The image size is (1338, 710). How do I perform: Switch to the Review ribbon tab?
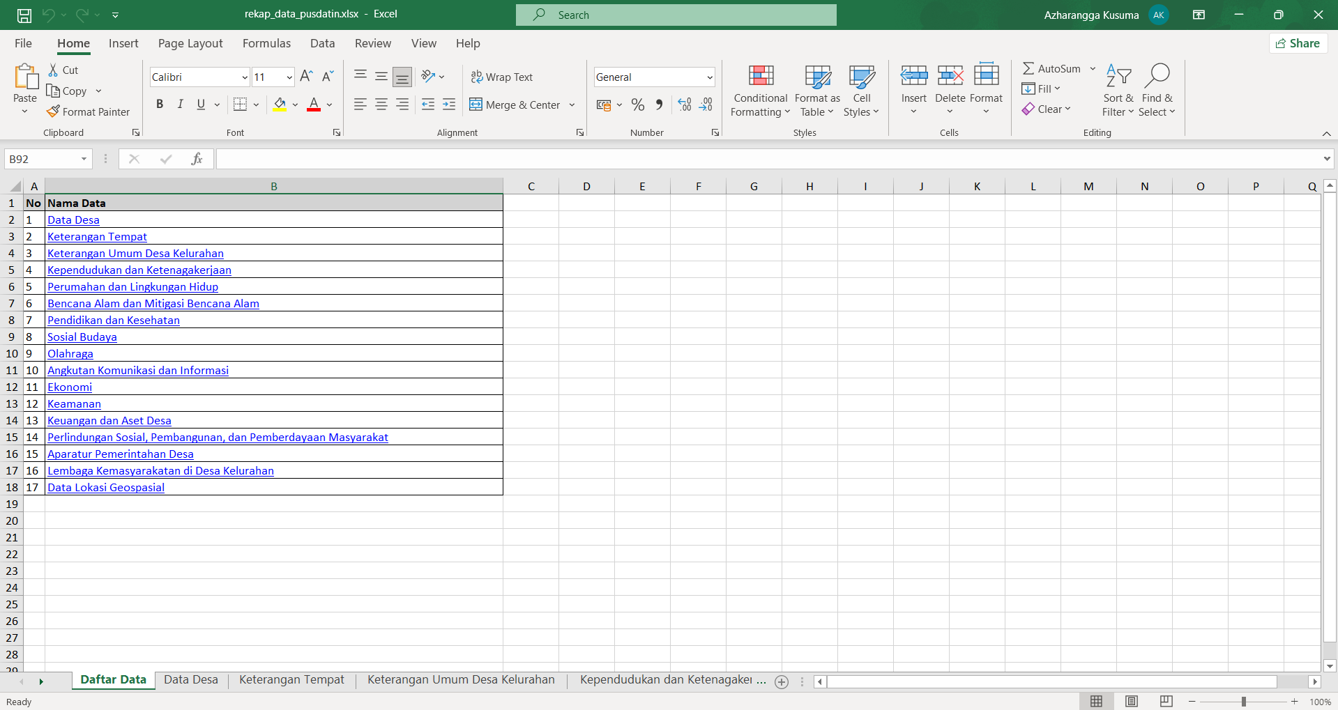point(373,43)
